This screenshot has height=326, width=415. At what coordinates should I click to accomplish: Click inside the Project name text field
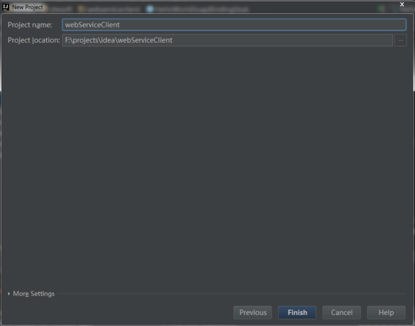pyautogui.click(x=233, y=25)
